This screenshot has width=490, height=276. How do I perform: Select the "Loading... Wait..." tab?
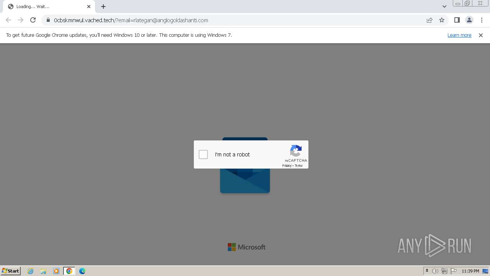coord(48,7)
